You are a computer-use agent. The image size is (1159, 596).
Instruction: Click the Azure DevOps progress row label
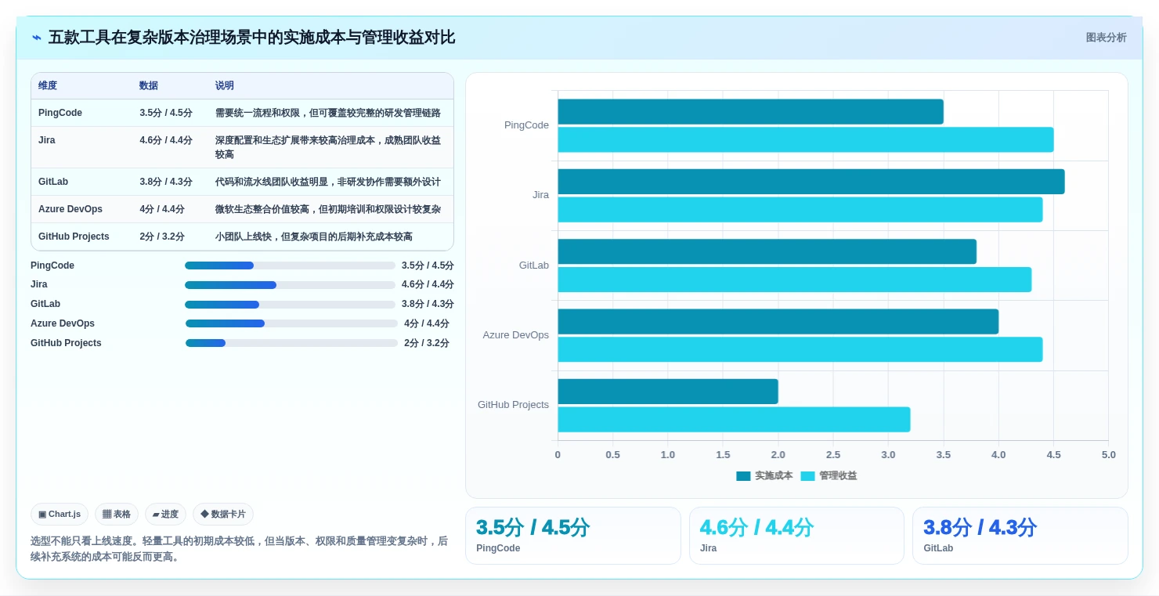tap(63, 323)
